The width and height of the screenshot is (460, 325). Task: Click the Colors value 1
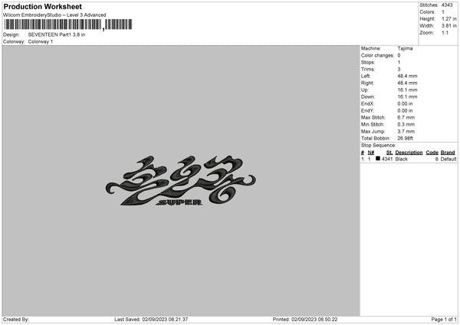click(x=443, y=12)
